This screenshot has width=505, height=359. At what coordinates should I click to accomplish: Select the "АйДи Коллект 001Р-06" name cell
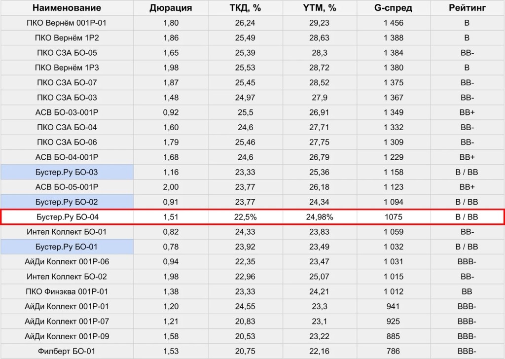click(x=67, y=262)
